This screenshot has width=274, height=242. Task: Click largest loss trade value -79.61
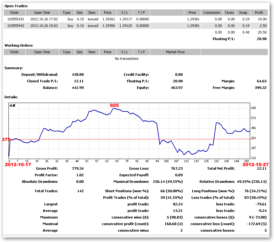point(261,204)
